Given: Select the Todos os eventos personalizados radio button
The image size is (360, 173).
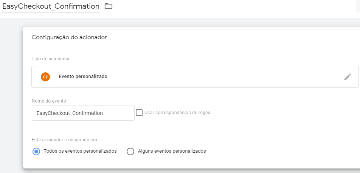Looking at the screenshot, I should click(36, 152).
